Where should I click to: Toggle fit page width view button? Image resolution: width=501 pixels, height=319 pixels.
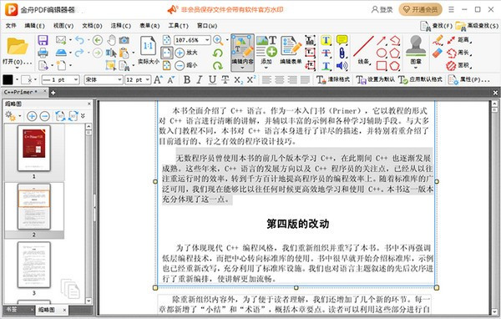(166, 53)
